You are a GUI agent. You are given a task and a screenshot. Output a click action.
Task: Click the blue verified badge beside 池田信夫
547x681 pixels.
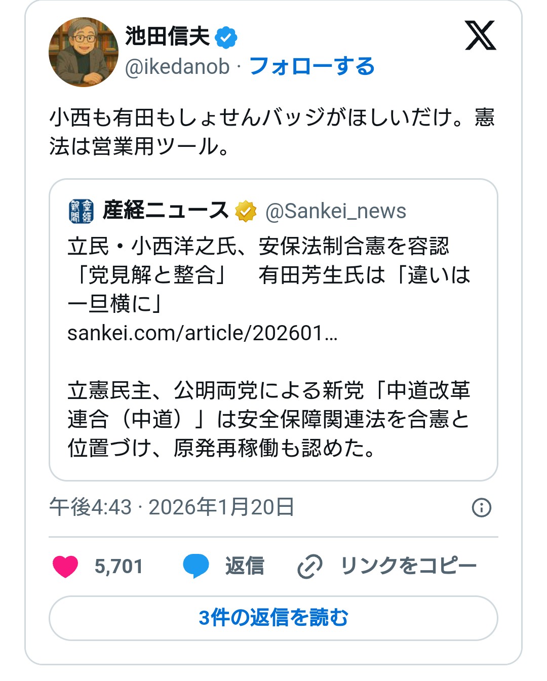226,37
